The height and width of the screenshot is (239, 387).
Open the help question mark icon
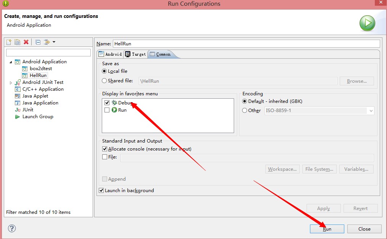[12, 228]
